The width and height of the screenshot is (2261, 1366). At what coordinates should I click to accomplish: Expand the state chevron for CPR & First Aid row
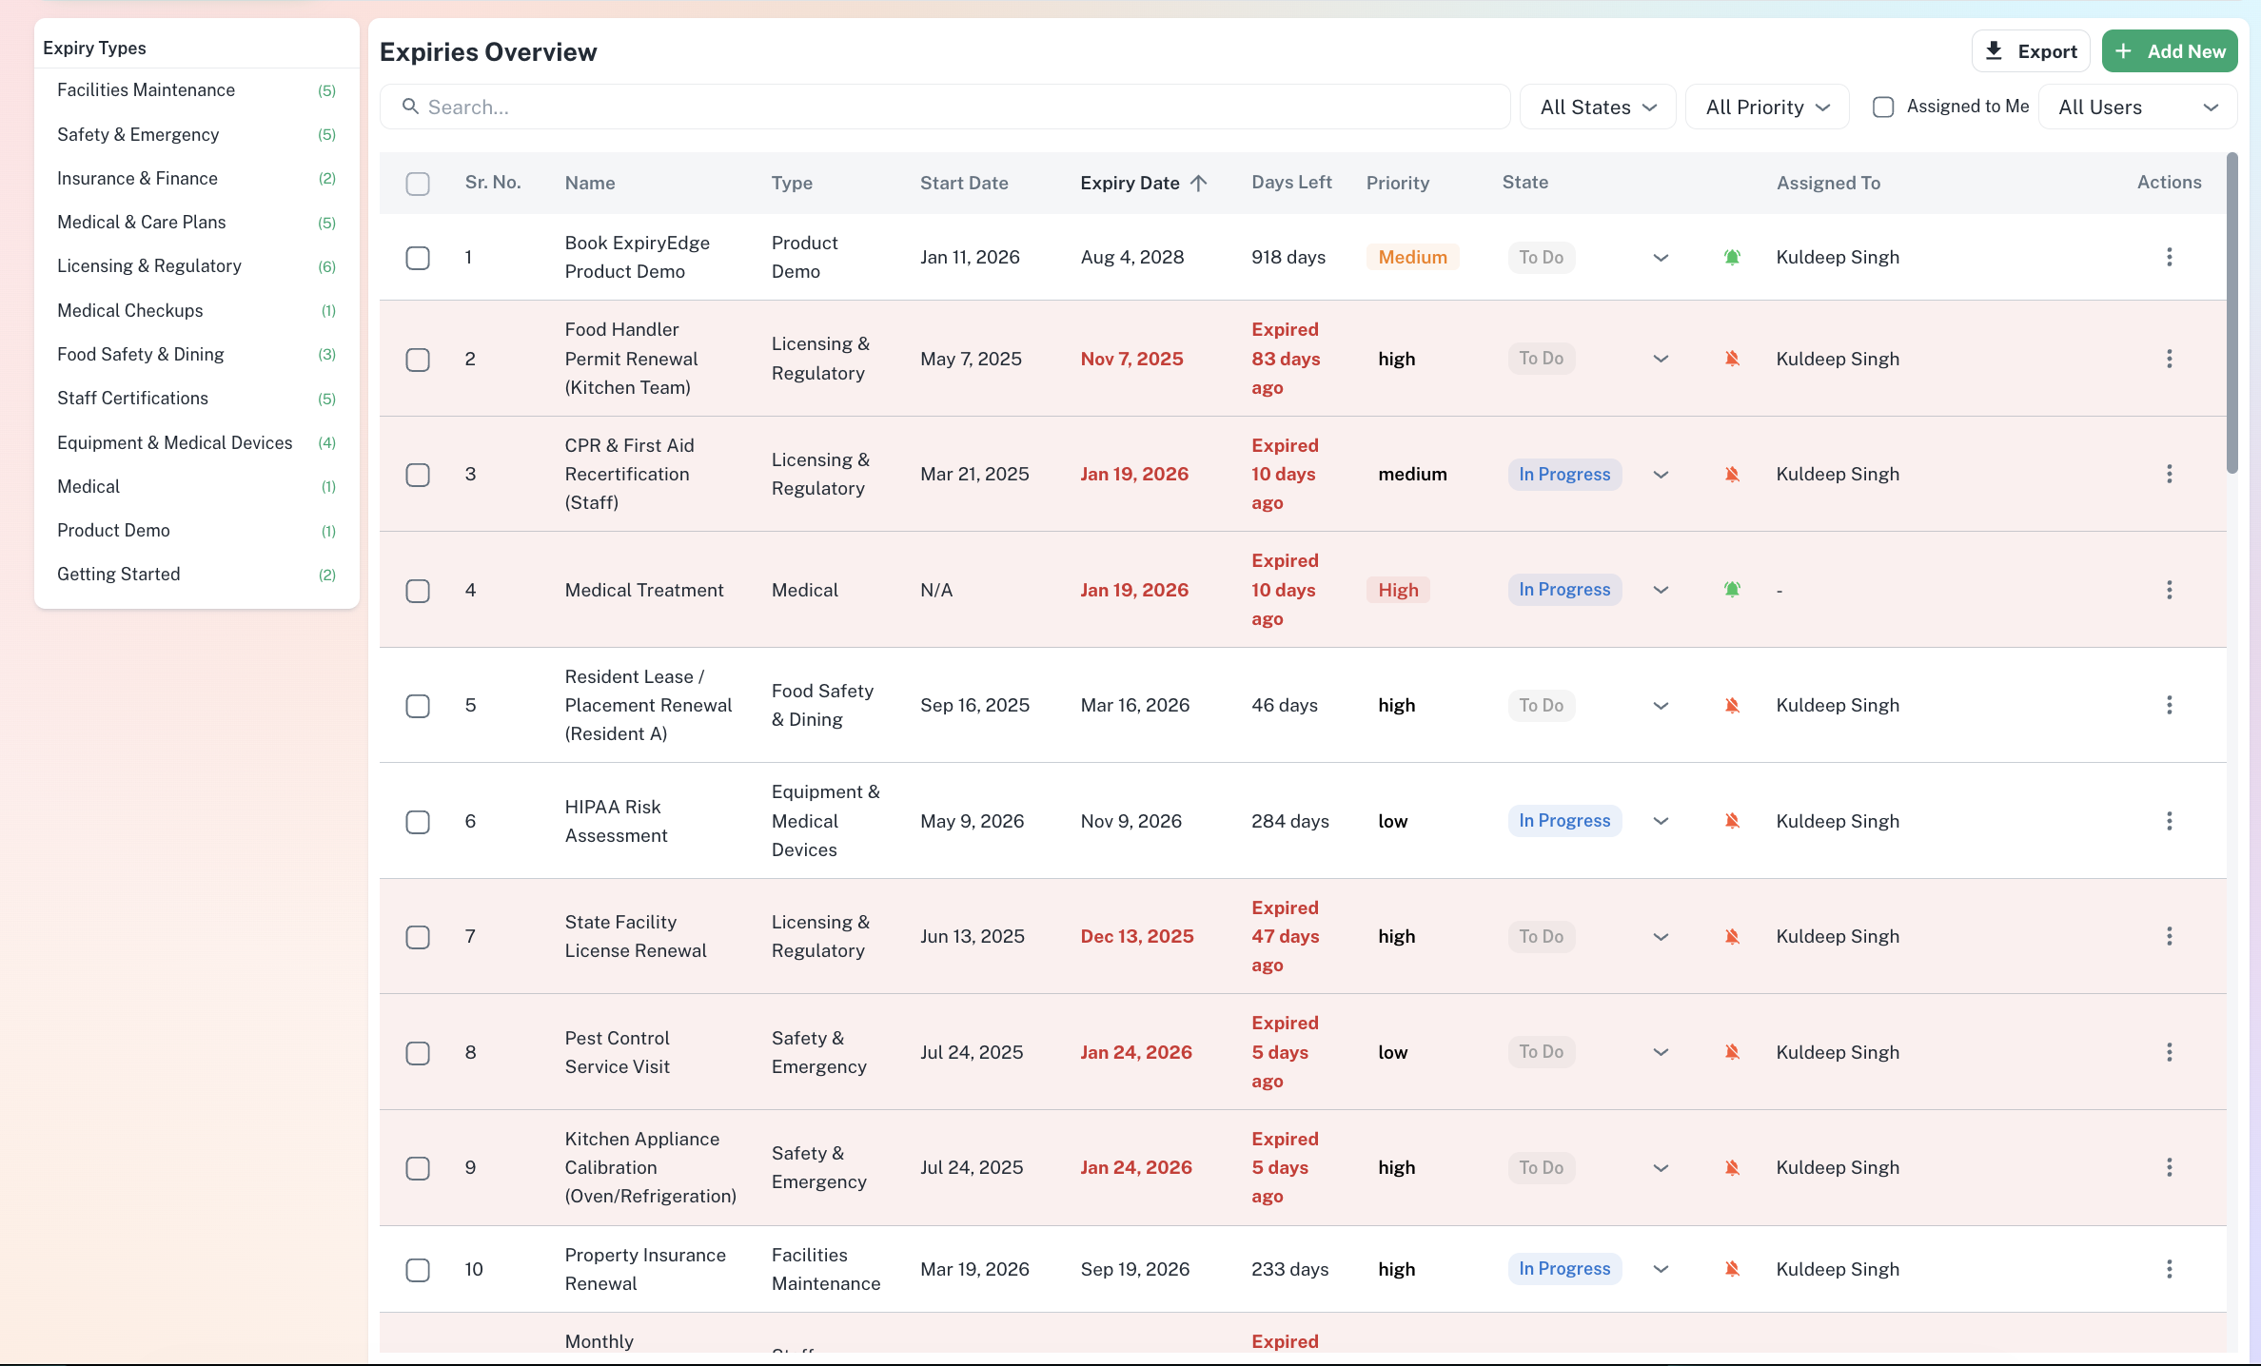(x=1661, y=475)
